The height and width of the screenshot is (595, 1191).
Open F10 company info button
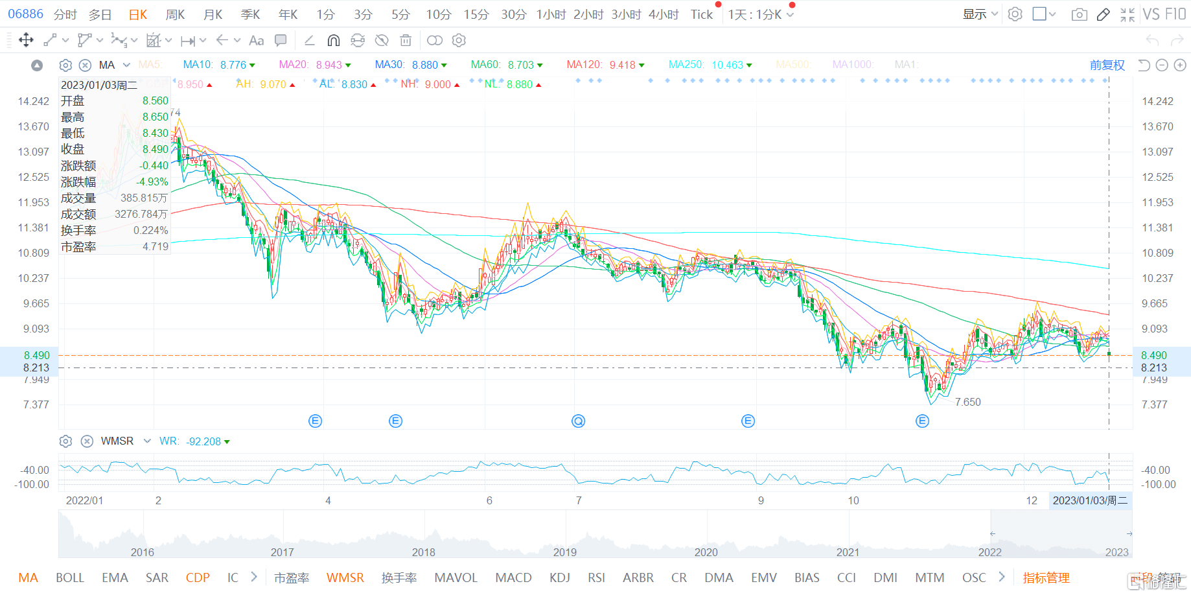1175,14
